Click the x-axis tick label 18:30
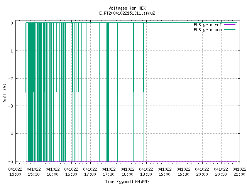This screenshot has width=247, height=185. tap(146, 174)
